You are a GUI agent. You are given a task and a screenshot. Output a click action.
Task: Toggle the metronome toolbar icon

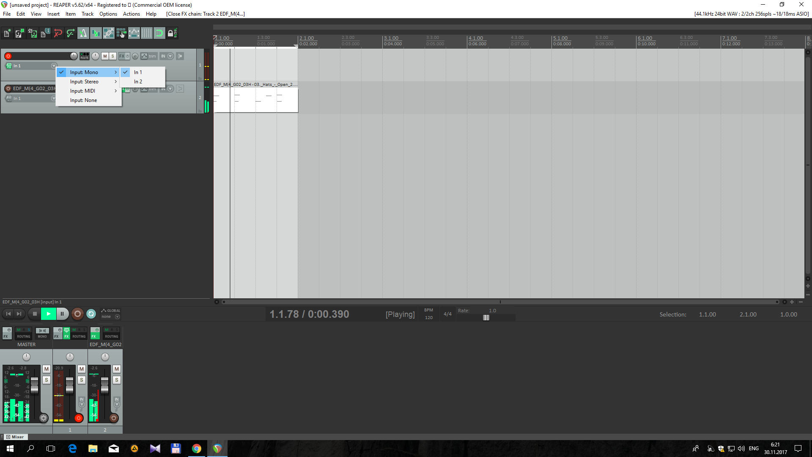[83, 33]
